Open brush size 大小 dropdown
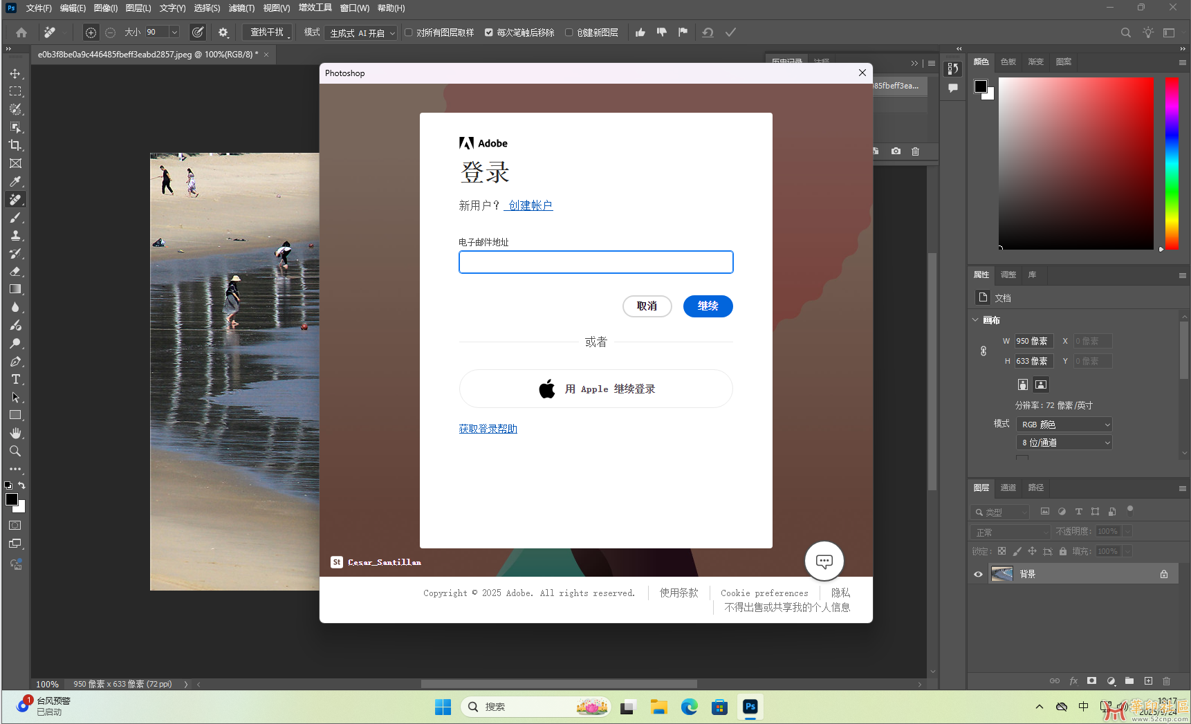 (x=174, y=33)
